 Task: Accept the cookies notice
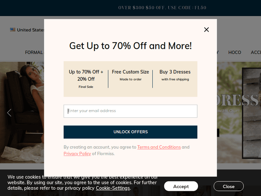coord(181,186)
